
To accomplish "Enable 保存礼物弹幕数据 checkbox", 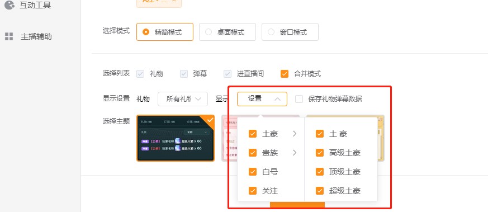I will (299, 99).
